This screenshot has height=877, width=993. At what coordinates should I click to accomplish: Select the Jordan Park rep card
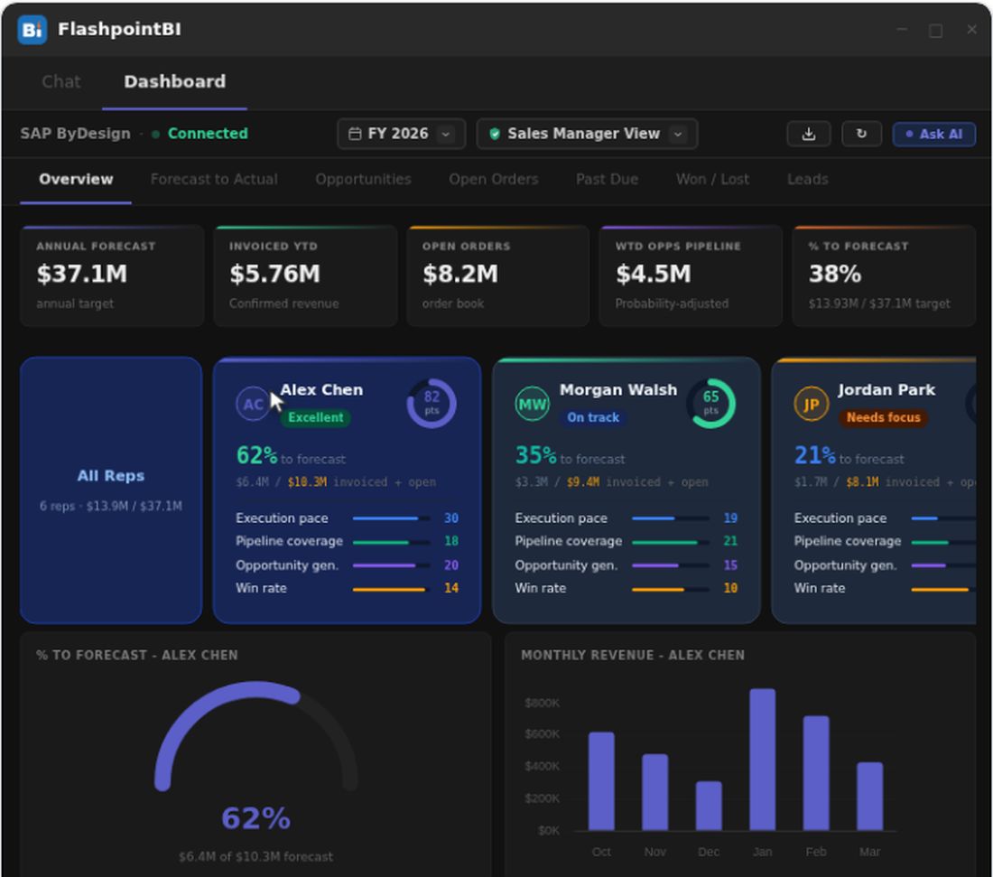point(874,490)
